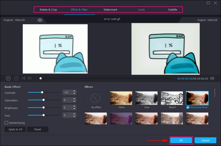Enable the Deinterlacing checkbox

(6, 122)
